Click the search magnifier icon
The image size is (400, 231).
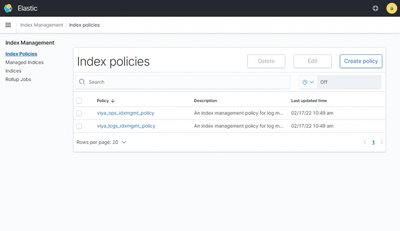pos(82,82)
